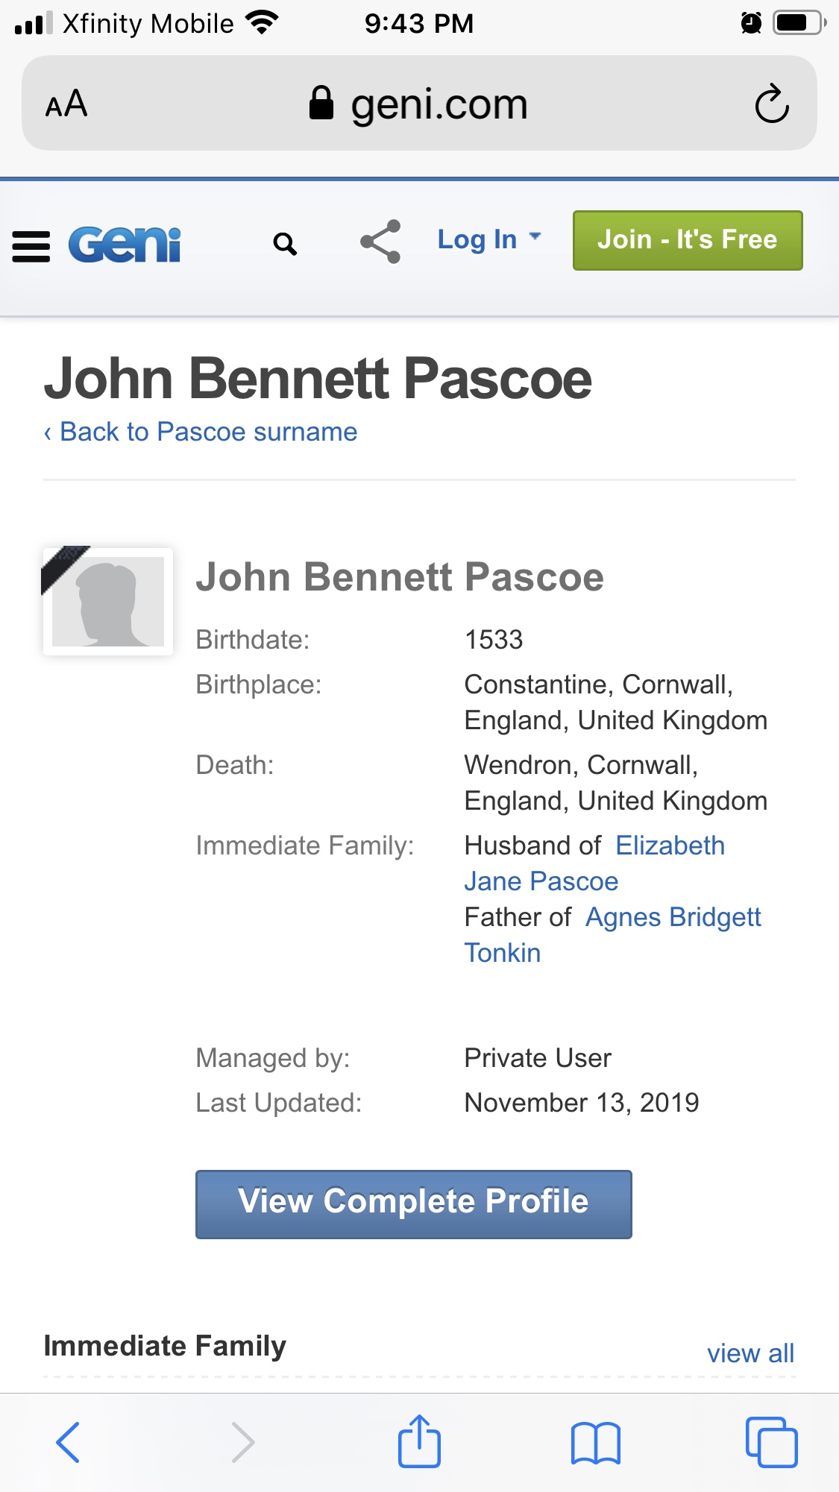Open the Geni hamburger menu
Viewport: 839px width, 1492px height.
click(x=31, y=246)
